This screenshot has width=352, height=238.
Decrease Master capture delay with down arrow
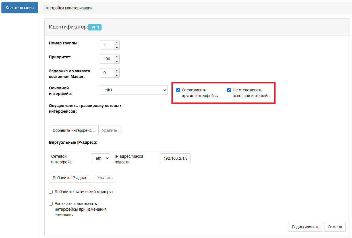(117, 75)
